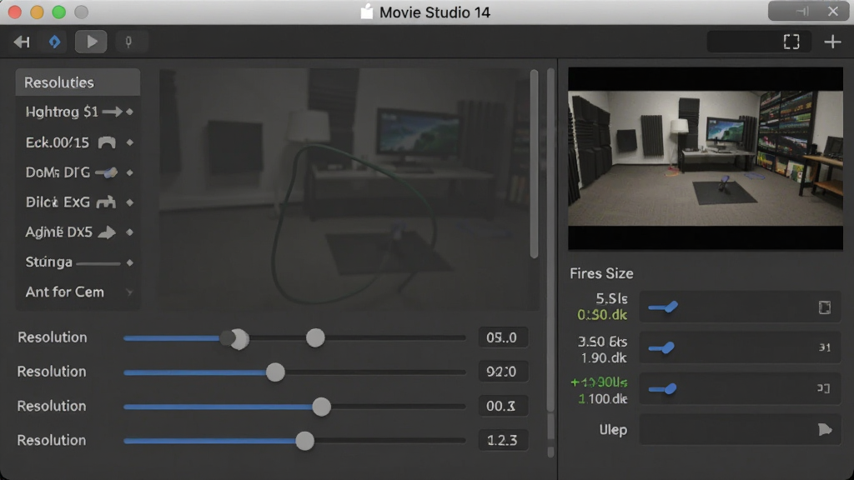
Task: Click the square icon on the 5.5ls row
Action: pos(825,307)
